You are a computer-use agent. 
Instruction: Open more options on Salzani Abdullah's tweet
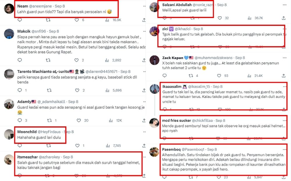[x=285, y=5]
